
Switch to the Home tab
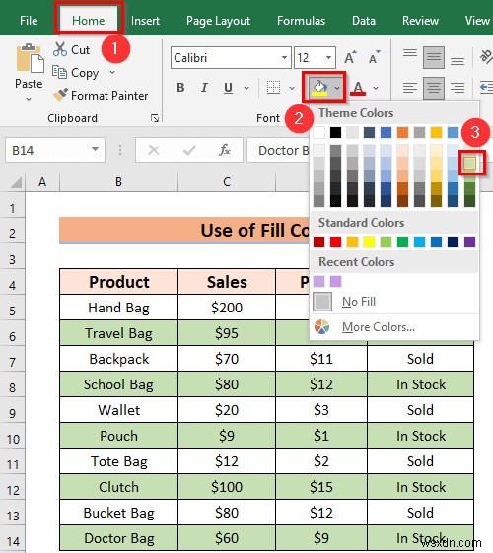(88, 21)
